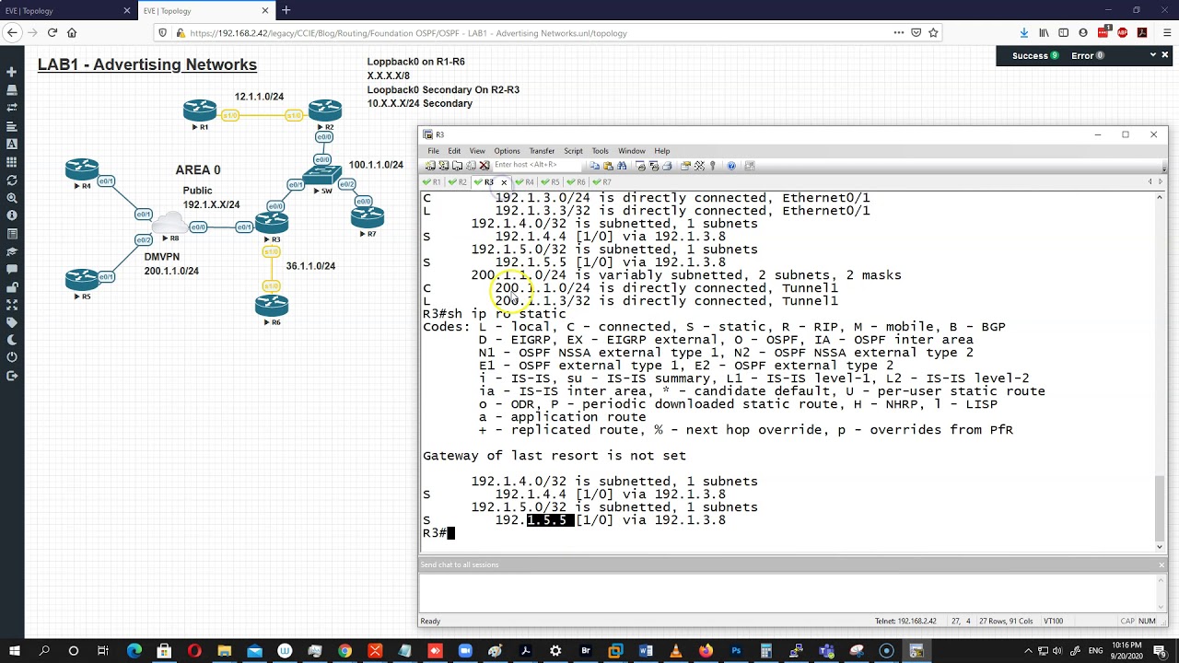Open the Lab zoom magnifier icon

(11, 198)
